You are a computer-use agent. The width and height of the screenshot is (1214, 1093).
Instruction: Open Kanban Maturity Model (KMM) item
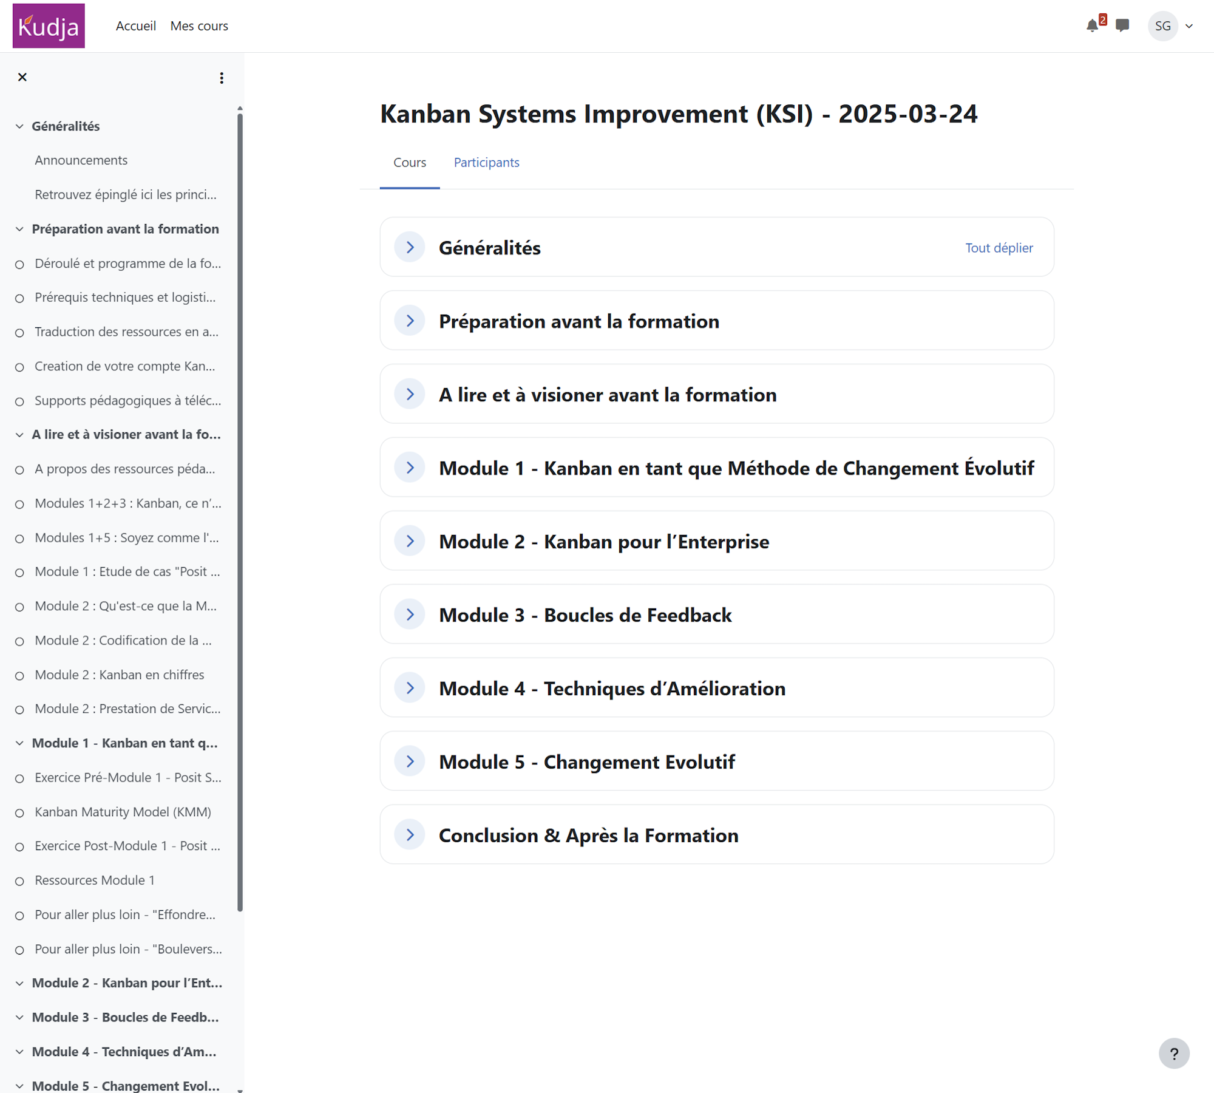[x=123, y=812]
